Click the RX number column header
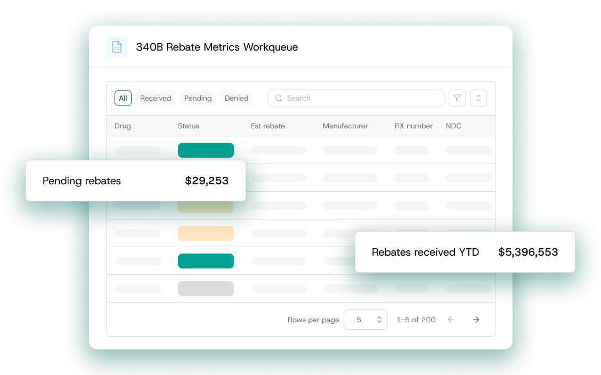601x375 pixels. [413, 126]
